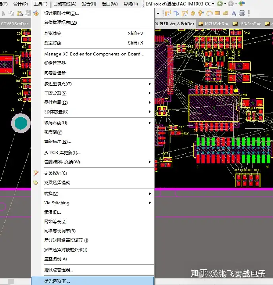Screen dimensions: 273x285
Task: Choose the Place Arc tool
Action: pyautogui.click(x=209, y=13)
